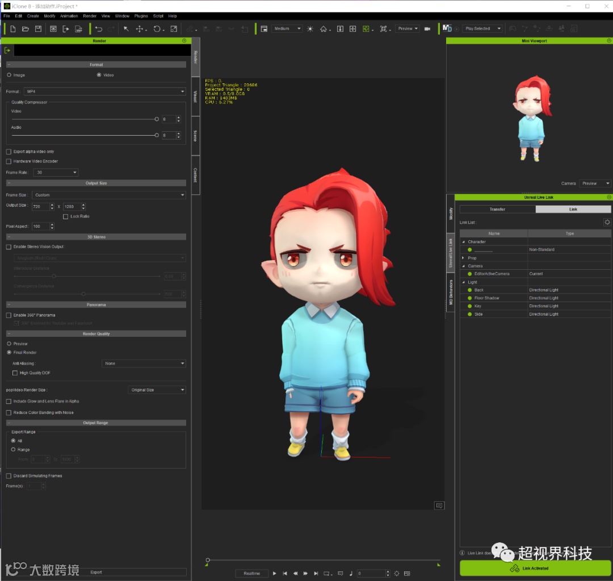
Task: Tick the High Quality DOF checkbox
Action: coord(15,373)
